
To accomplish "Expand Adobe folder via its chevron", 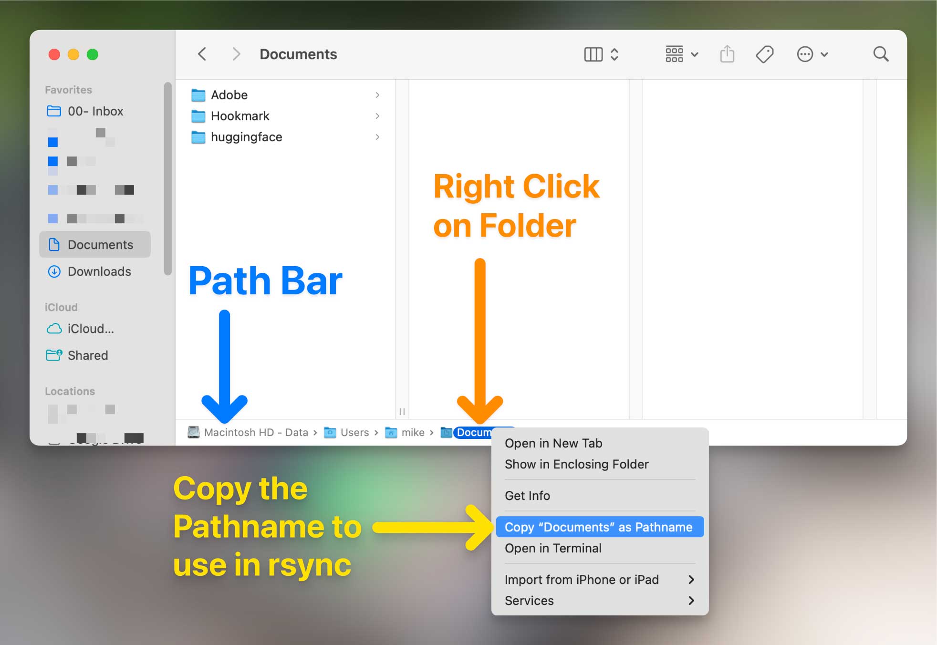I will click(x=377, y=95).
